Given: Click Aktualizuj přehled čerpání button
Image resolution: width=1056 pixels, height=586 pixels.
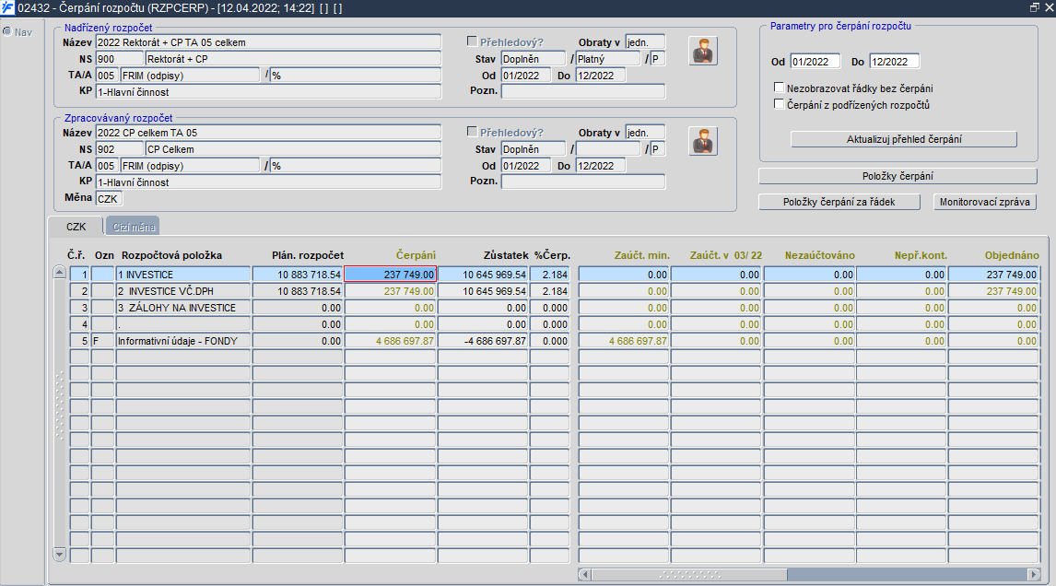Looking at the screenshot, I should coord(904,139).
